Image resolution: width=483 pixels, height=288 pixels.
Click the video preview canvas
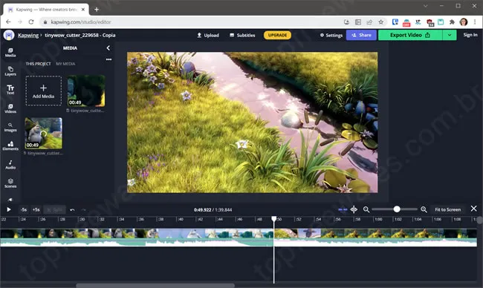253,122
